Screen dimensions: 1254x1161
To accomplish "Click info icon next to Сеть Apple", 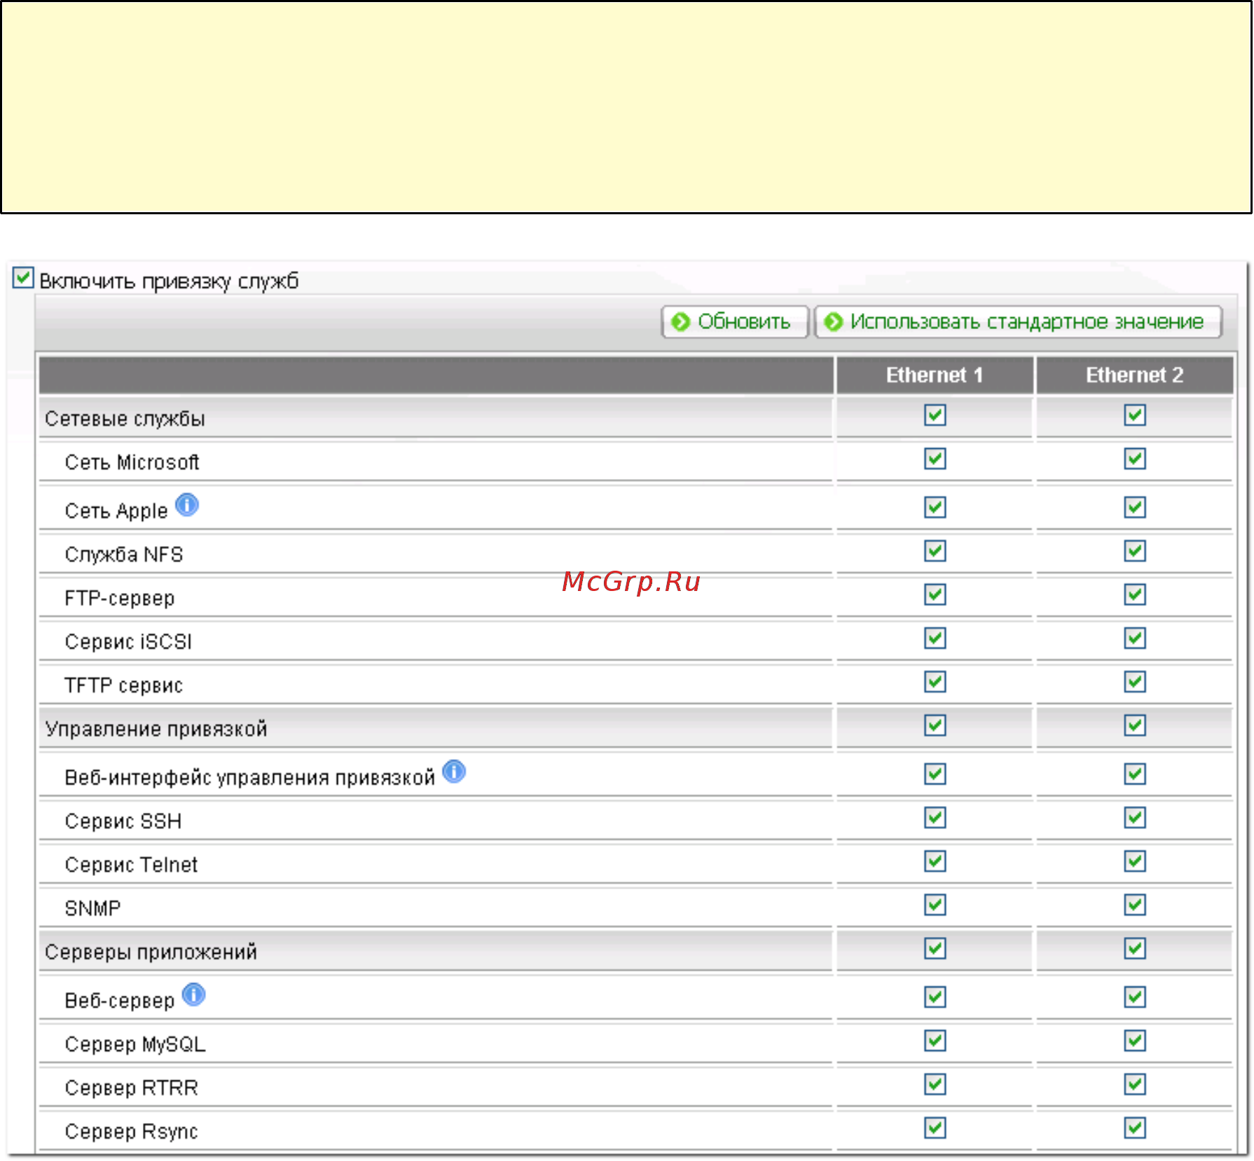I will 187,504.
